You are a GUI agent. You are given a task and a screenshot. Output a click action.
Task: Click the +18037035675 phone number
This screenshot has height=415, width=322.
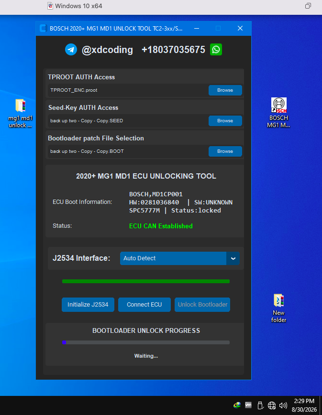tap(174, 50)
